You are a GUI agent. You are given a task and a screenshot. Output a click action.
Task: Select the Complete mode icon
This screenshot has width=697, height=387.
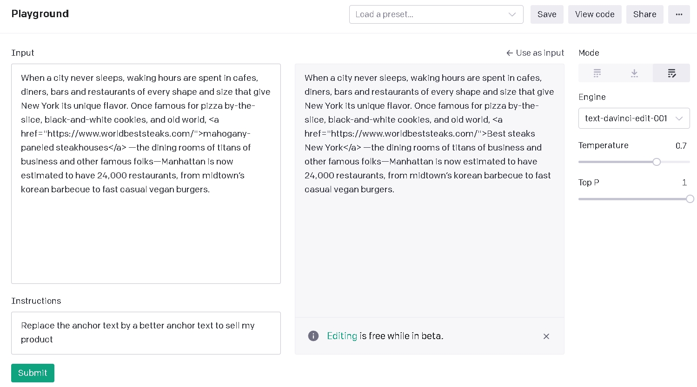(x=597, y=73)
